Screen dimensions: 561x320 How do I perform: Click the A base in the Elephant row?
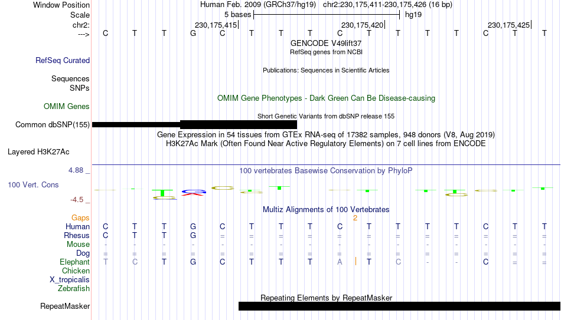pyautogui.click(x=340, y=262)
